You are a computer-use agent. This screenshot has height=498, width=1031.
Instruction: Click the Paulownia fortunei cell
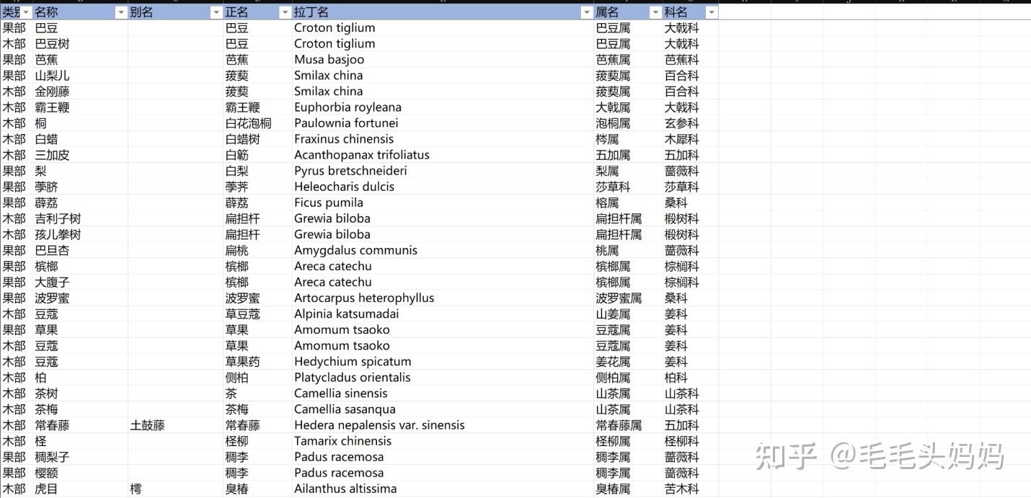(x=443, y=123)
